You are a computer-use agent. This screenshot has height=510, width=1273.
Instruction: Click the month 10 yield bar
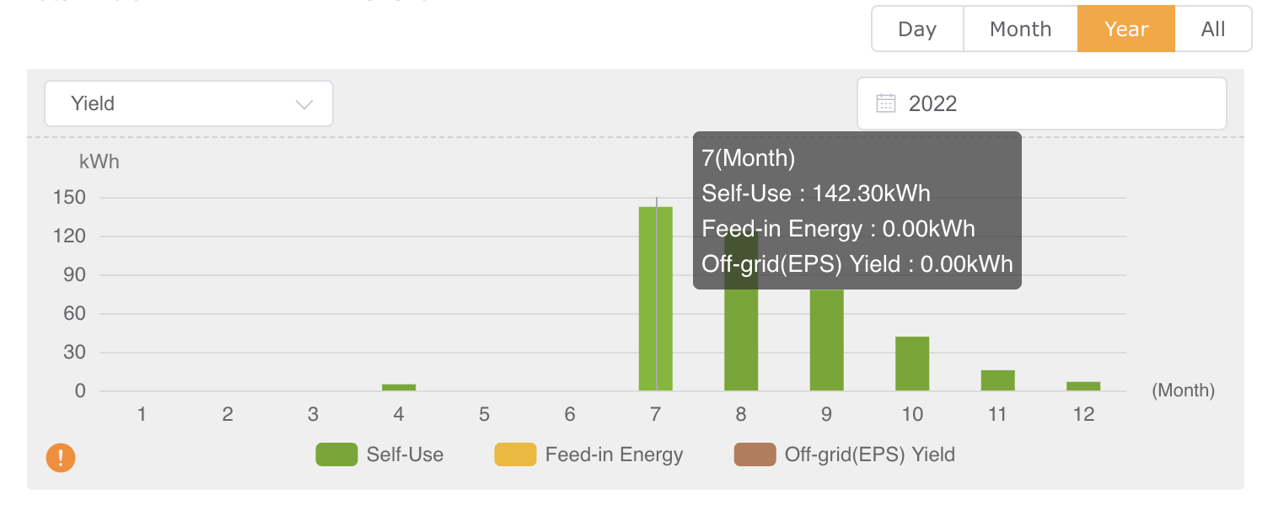pos(912,364)
